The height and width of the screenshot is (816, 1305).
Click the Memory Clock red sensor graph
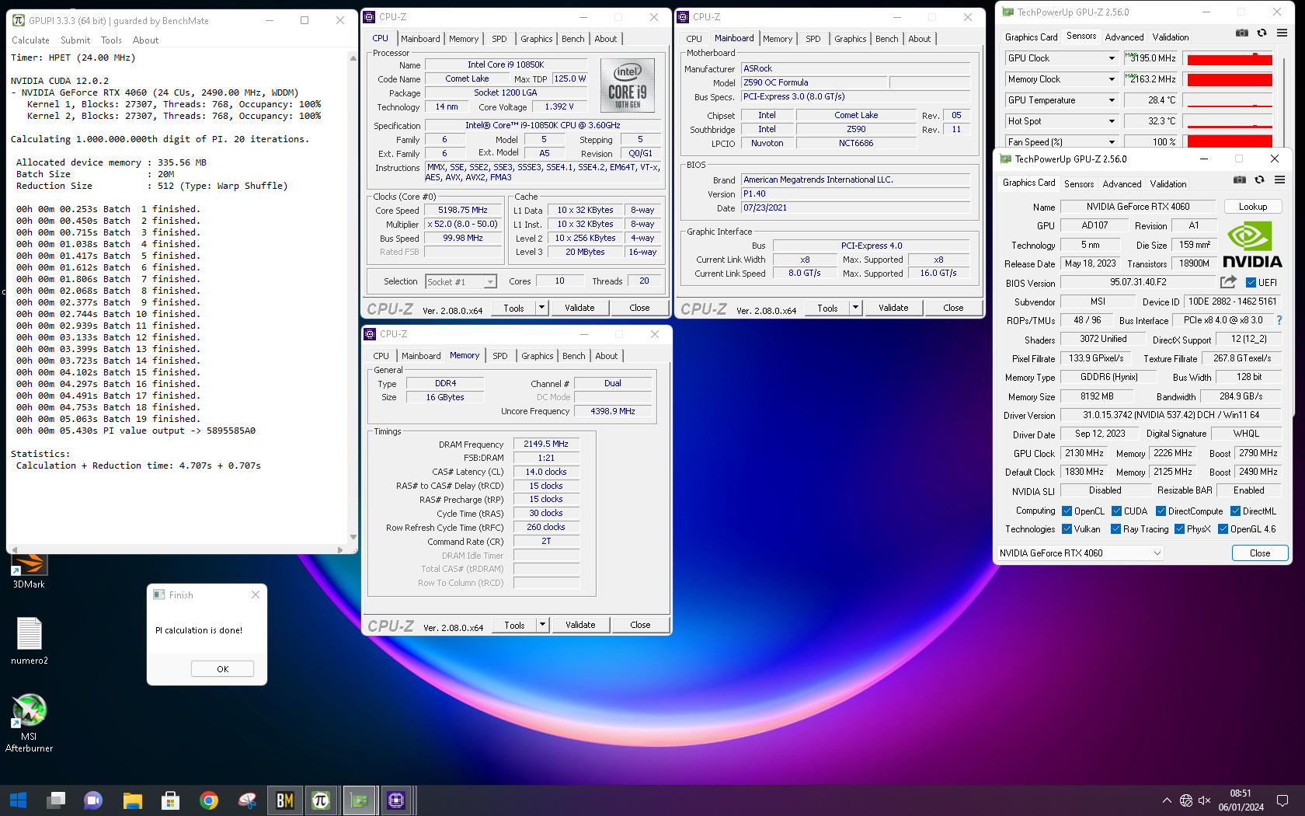pyautogui.click(x=1230, y=79)
